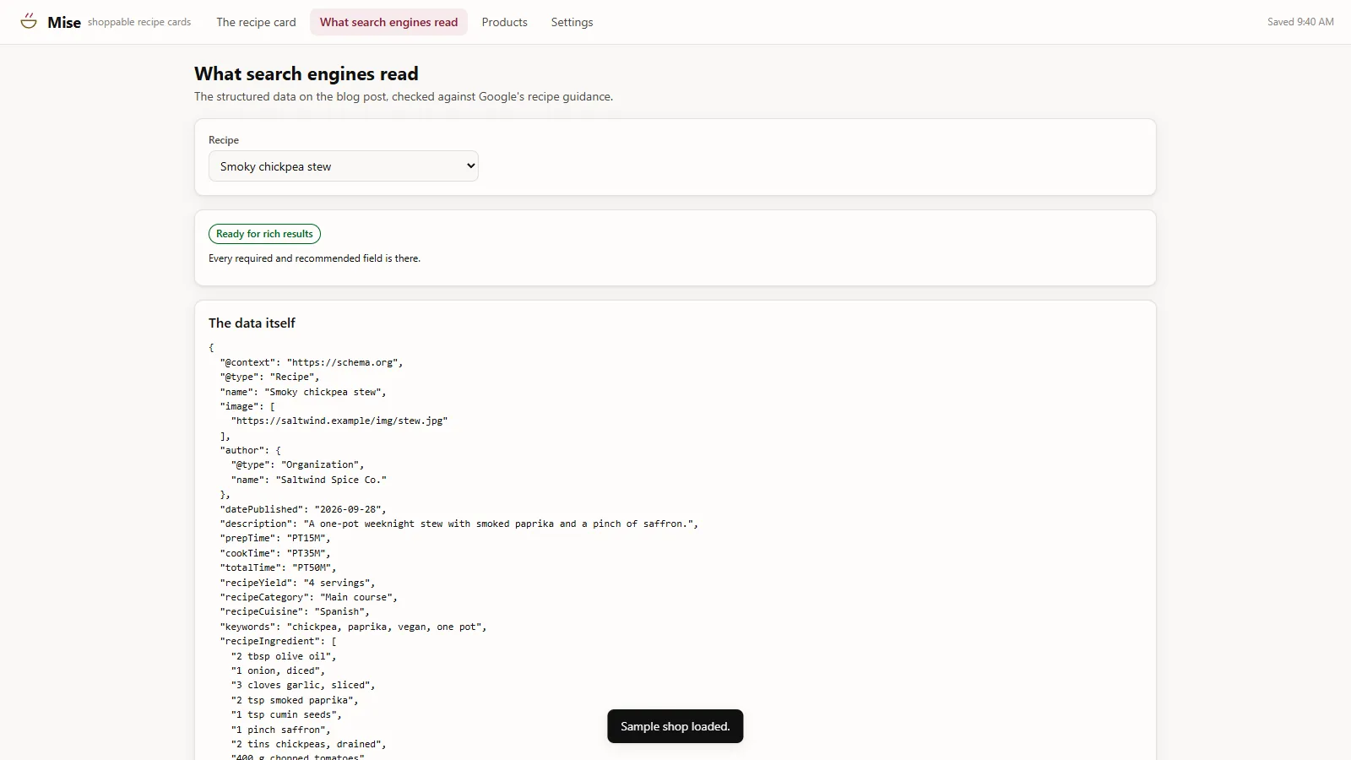Click the Recipe field label
This screenshot has width=1351, height=760.
(224, 140)
